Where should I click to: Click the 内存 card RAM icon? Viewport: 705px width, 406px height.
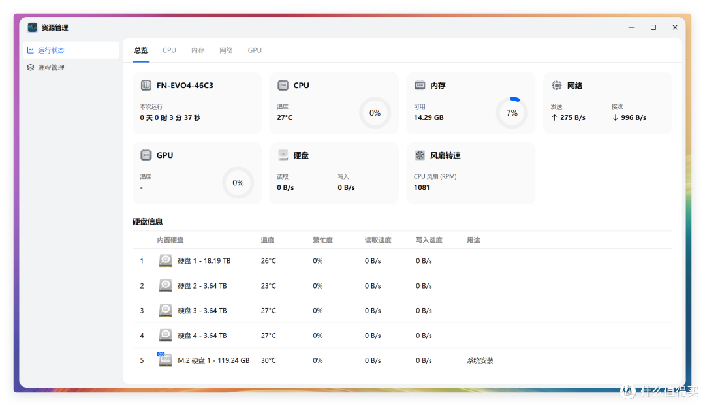[420, 86]
